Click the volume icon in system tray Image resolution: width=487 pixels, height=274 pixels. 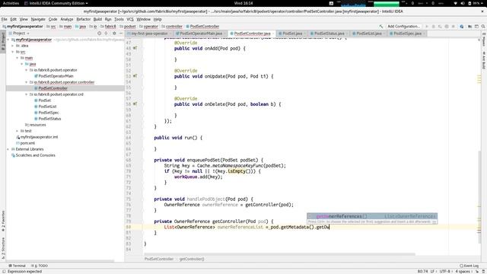tap(463, 3)
